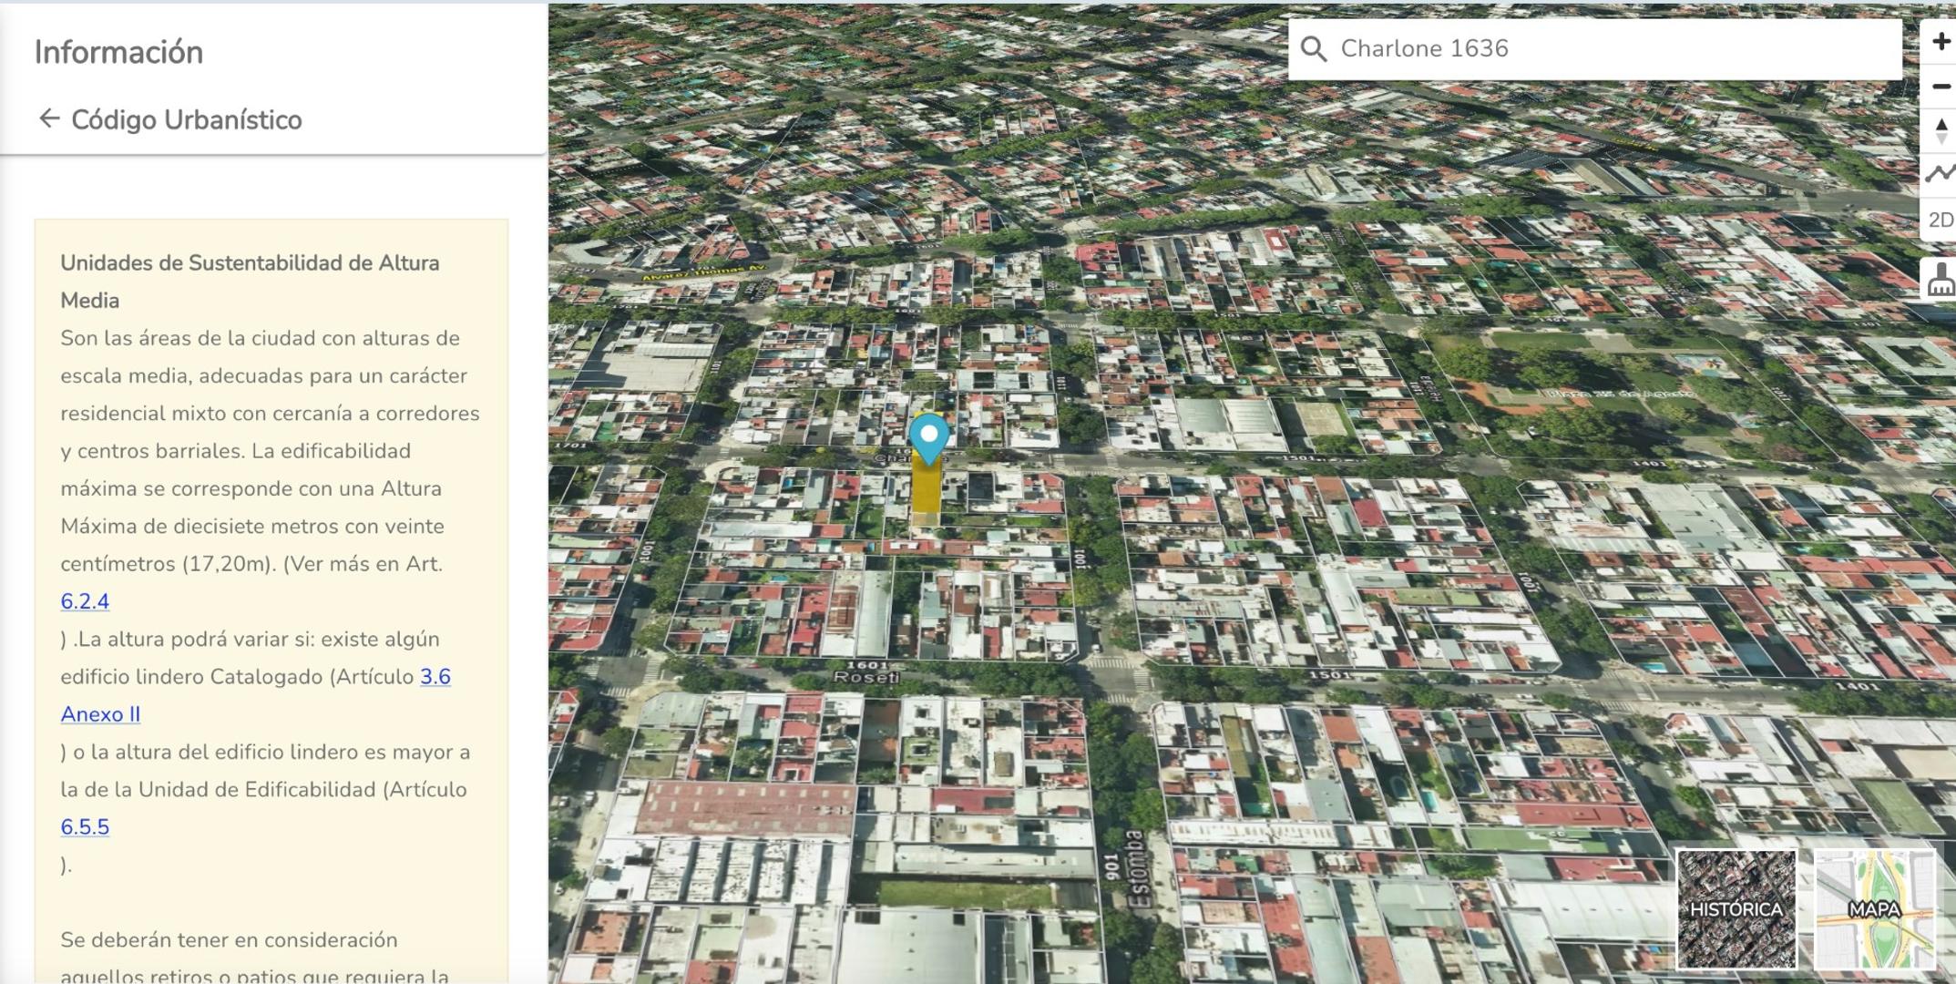Image resolution: width=1956 pixels, height=984 pixels.
Task: Click Unidades de Sustentabilidad de Altura Media heading
Action: (250, 282)
